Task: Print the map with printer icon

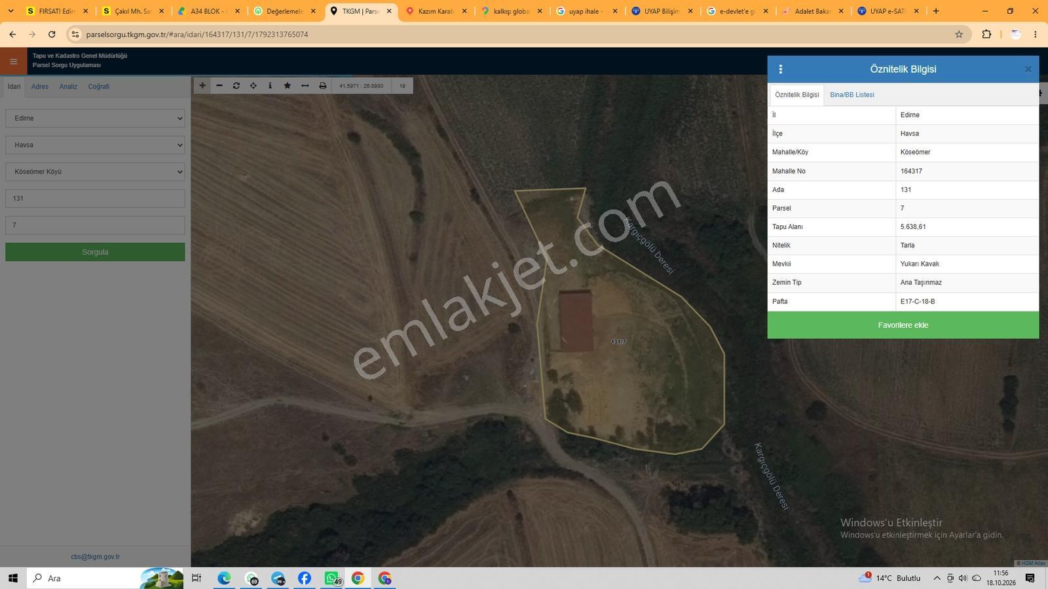Action: (322, 86)
